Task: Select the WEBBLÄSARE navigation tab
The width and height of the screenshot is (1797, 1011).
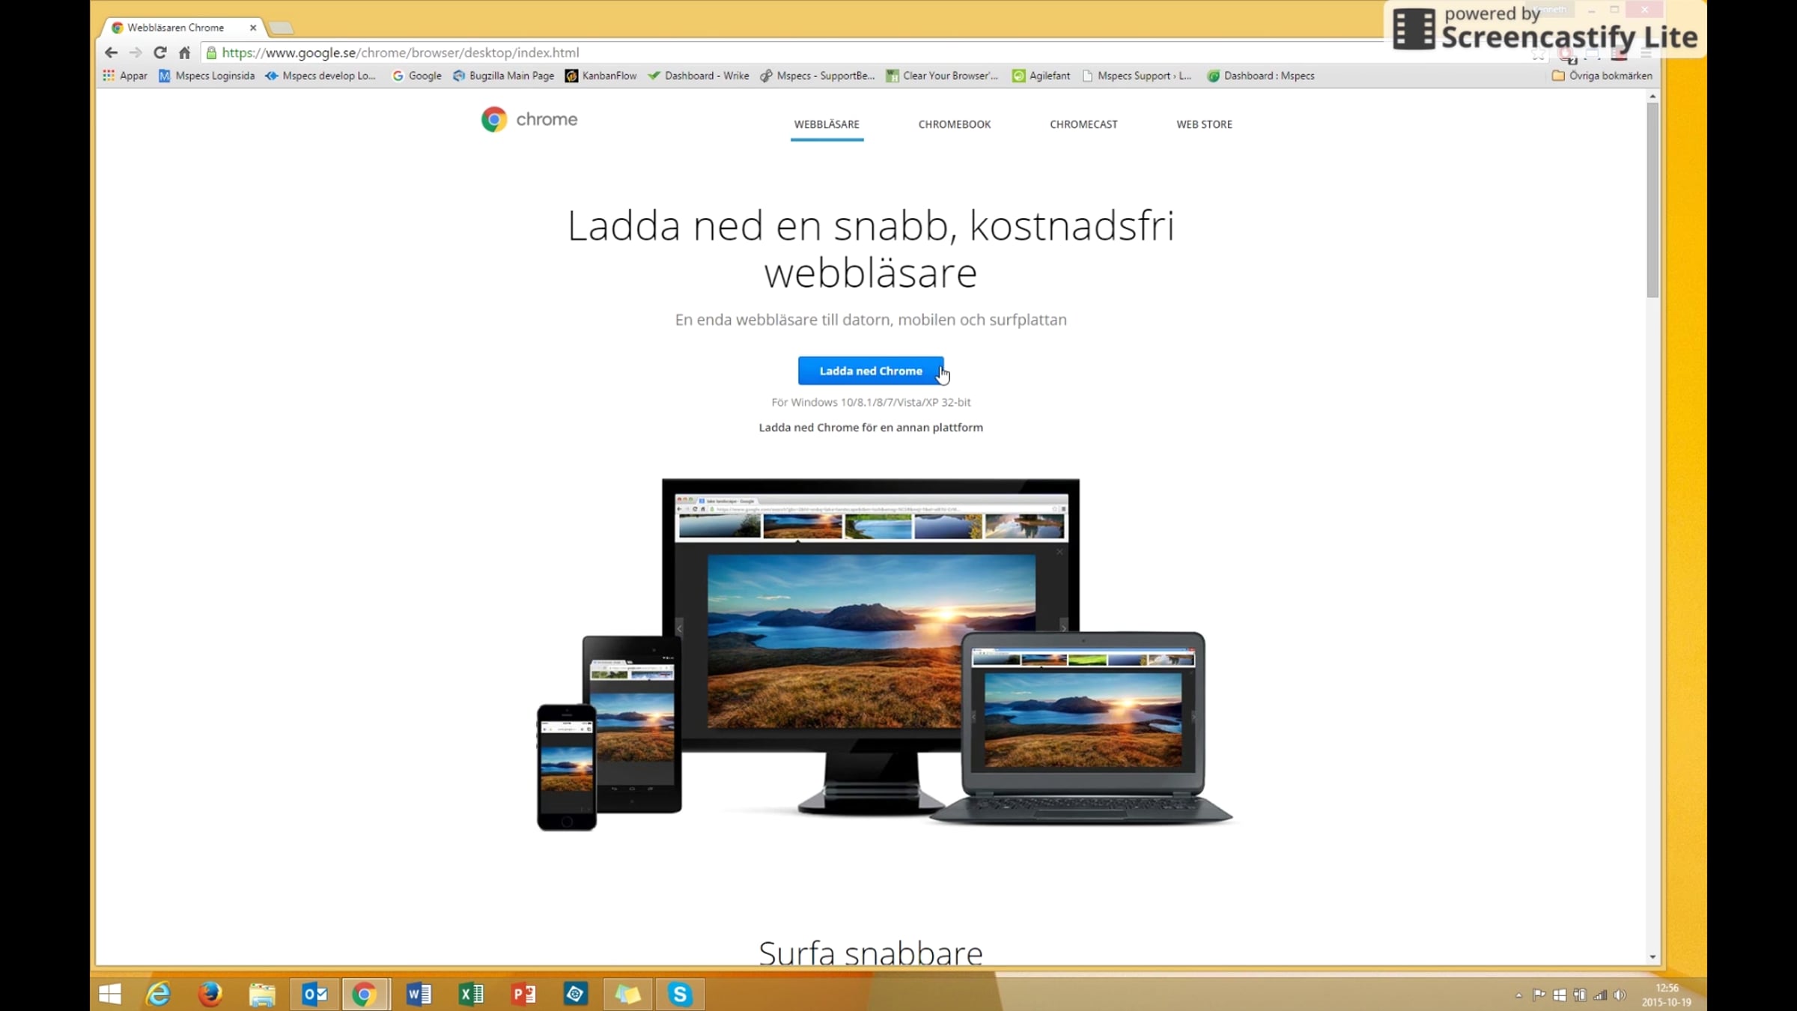Action: click(x=827, y=124)
